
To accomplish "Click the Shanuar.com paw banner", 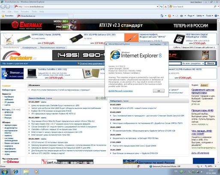I will click(12, 73).
